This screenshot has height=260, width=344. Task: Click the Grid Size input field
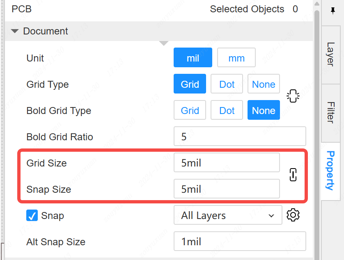(x=227, y=163)
